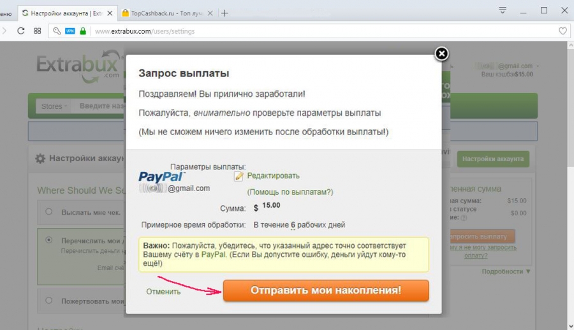Close the payout request dialog

[441, 54]
